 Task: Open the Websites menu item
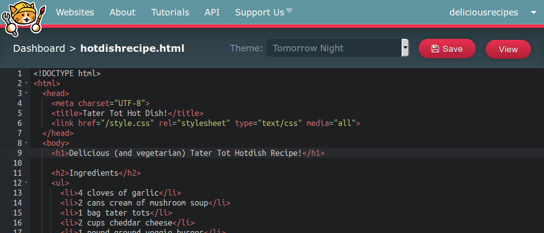[75, 12]
